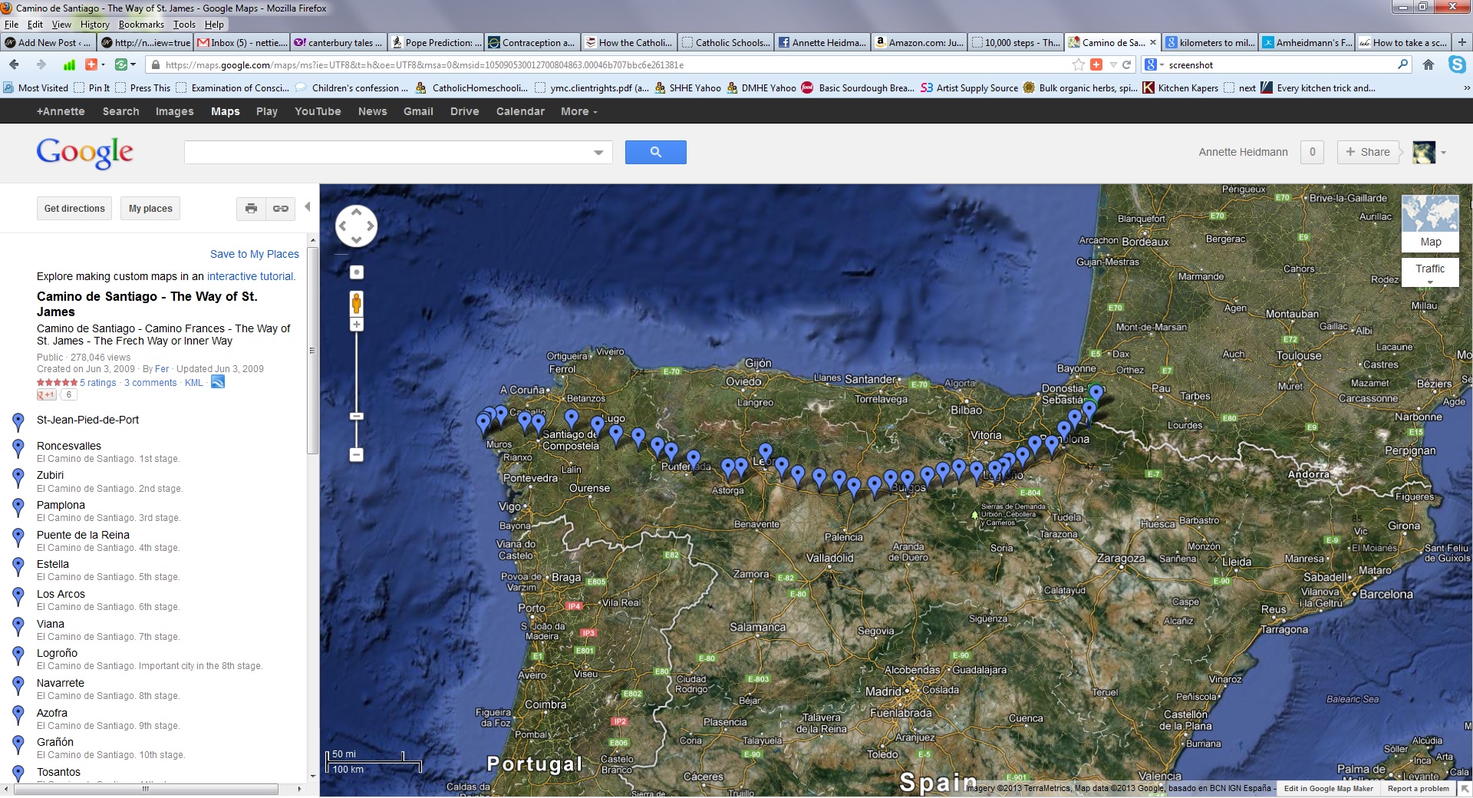
Task: Click Report a problem link
Action: [1418, 788]
